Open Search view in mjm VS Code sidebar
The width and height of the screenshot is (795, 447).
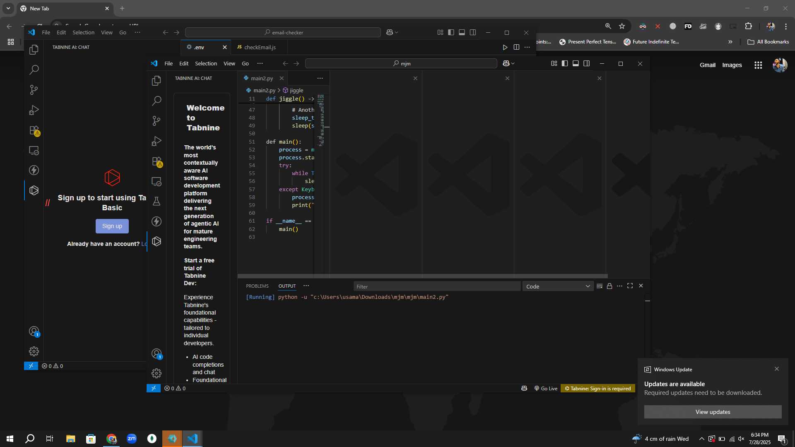(157, 101)
